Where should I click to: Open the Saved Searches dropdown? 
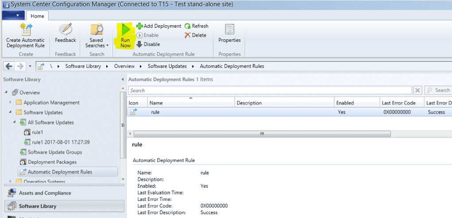[97, 36]
